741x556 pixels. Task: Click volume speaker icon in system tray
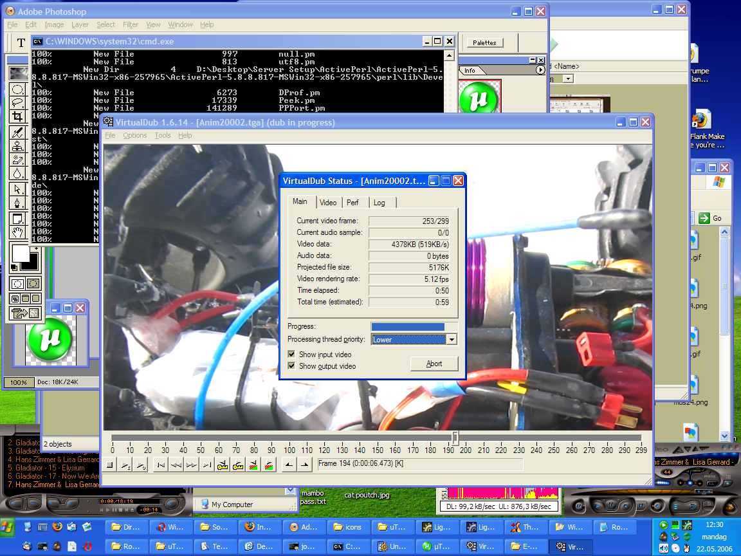coord(664,548)
